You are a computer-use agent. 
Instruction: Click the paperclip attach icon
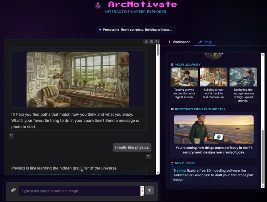point(13,190)
